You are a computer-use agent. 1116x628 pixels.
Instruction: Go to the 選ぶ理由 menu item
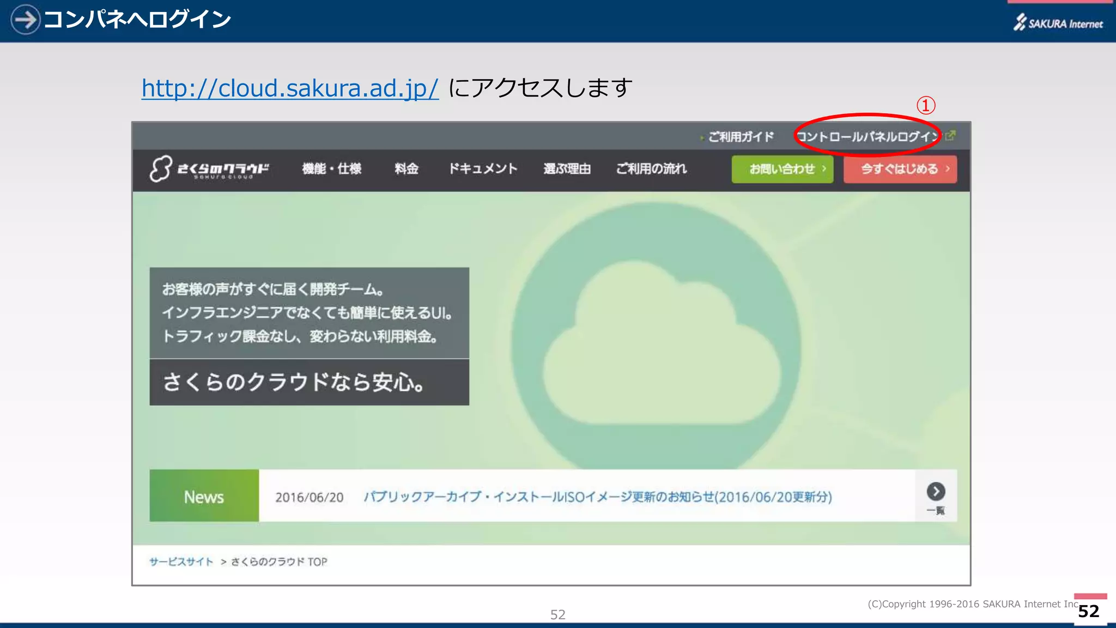(x=567, y=169)
